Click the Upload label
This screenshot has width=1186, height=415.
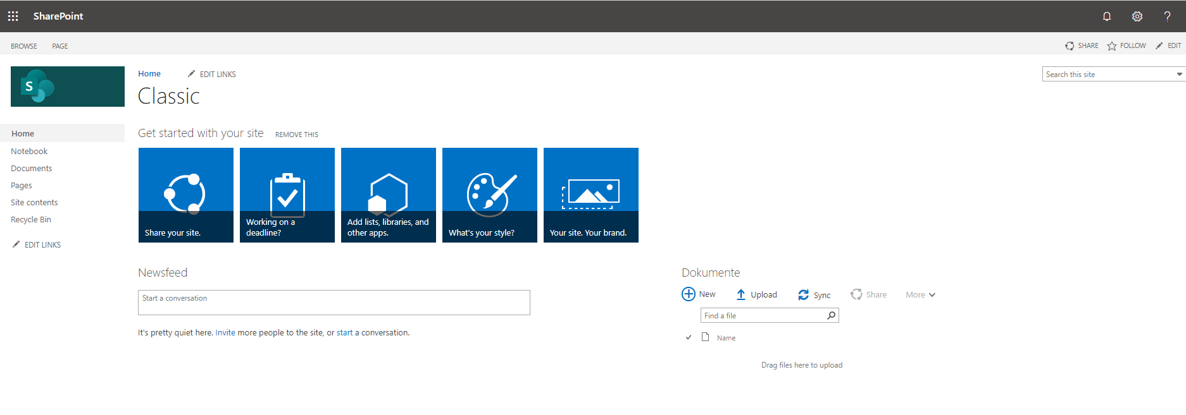click(x=764, y=295)
